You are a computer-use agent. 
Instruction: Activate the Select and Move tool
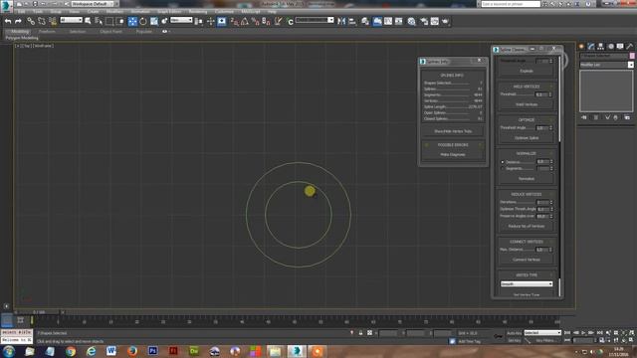point(132,21)
